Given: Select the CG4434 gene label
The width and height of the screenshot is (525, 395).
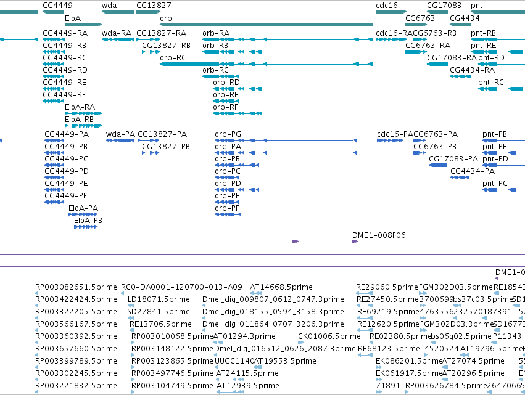Looking at the screenshot, I should coord(465,18).
